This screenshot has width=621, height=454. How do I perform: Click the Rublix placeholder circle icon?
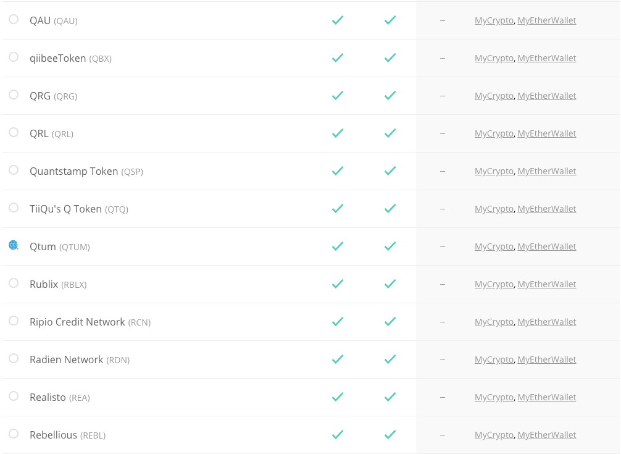coord(14,283)
